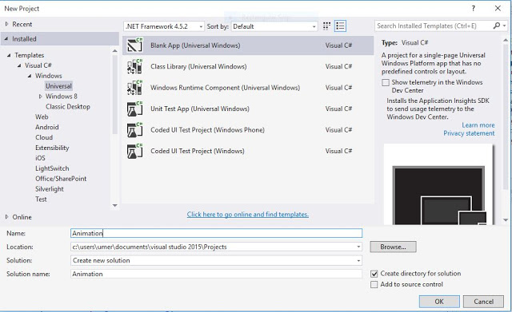The width and height of the screenshot is (512, 312).
Task: Expand the Online section
Action: tap(7, 217)
